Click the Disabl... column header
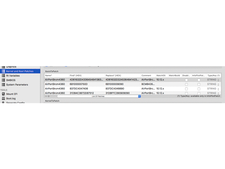The width and height of the screenshot is (225, 169). click(186, 75)
